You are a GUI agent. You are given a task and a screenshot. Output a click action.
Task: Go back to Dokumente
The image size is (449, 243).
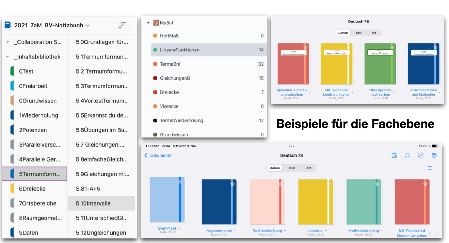(158, 155)
